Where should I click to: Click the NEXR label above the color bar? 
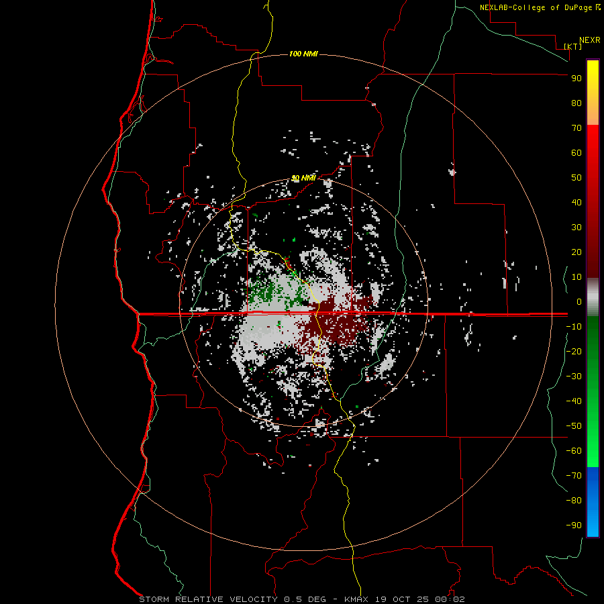pos(590,40)
